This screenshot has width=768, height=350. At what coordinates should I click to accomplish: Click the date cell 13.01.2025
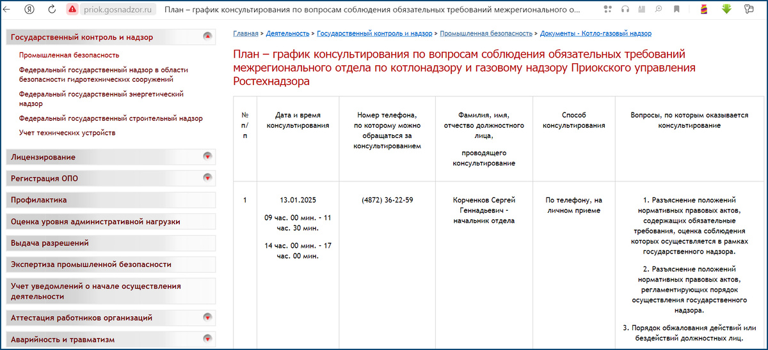tap(298, 200)
